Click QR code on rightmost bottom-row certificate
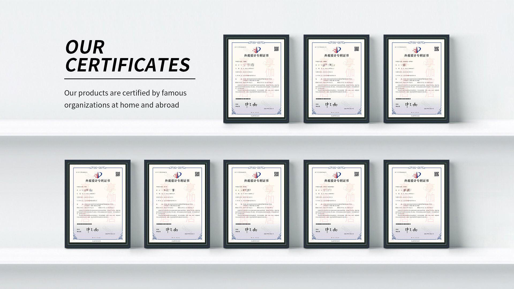Image resolution: width=514 pixels, height=289 pixels. click(436, 174)
